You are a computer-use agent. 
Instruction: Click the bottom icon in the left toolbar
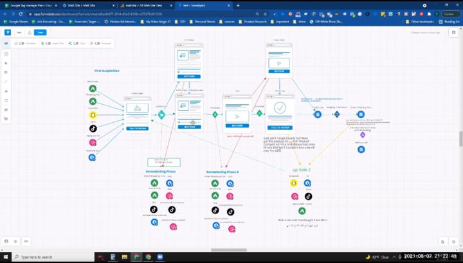(6, 119)
